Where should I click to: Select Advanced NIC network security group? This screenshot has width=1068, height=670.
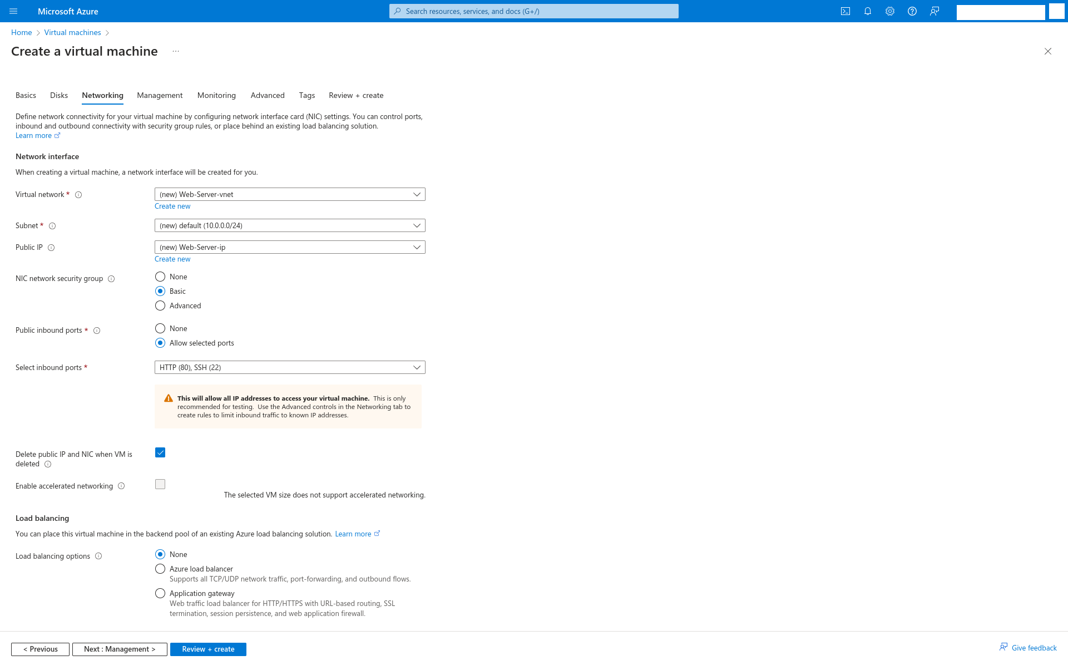click(160, 306)
